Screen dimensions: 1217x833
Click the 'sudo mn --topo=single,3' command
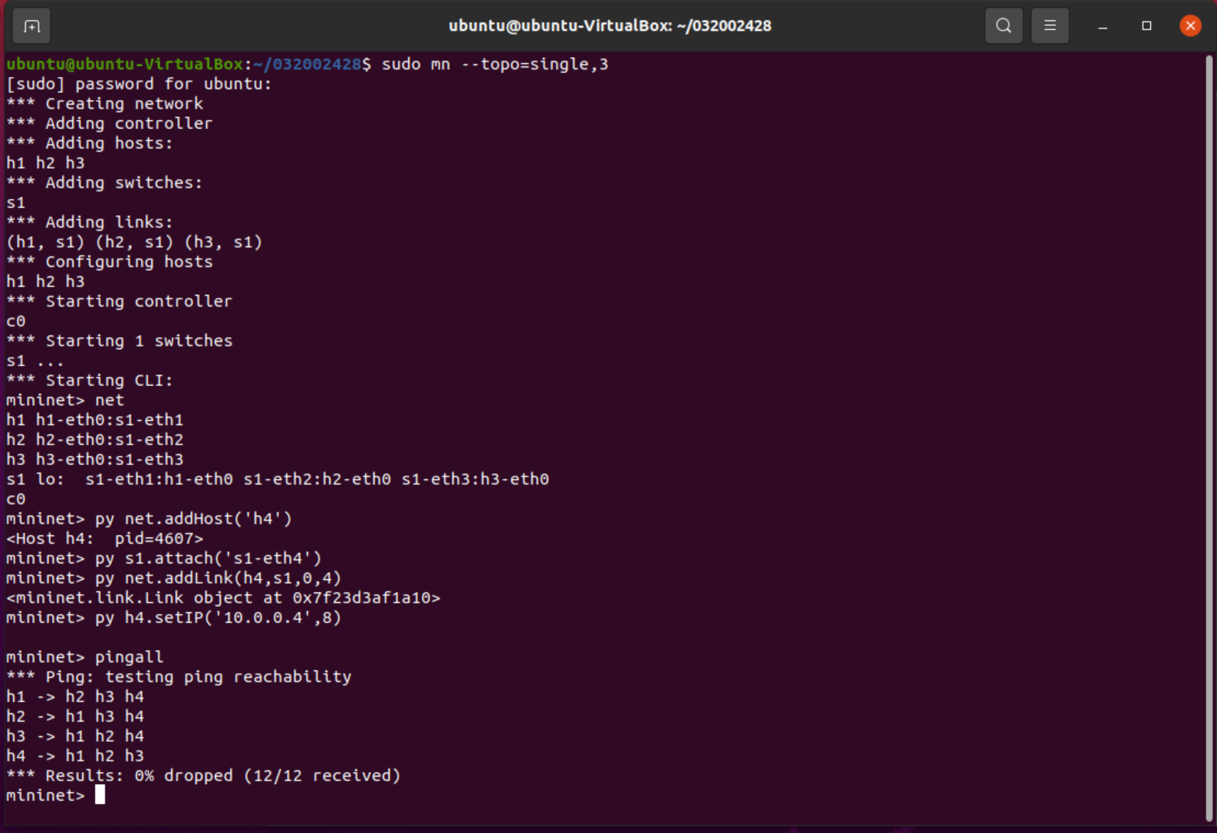(495, 64)
